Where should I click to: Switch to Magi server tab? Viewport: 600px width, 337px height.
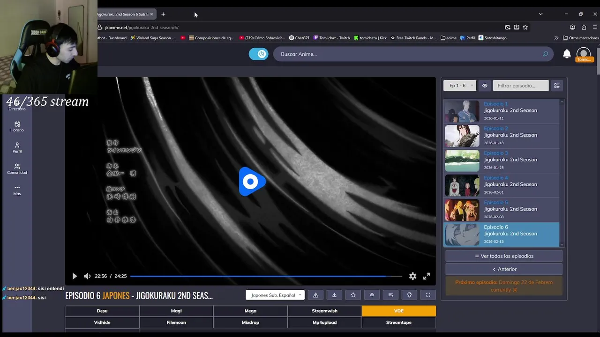[x=176, y=311]
